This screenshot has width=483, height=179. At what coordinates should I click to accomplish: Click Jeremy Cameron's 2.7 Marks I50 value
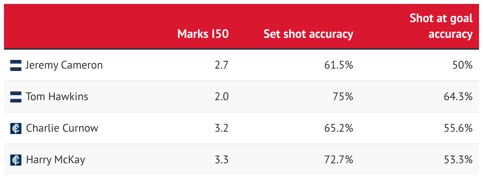point(222,65)
